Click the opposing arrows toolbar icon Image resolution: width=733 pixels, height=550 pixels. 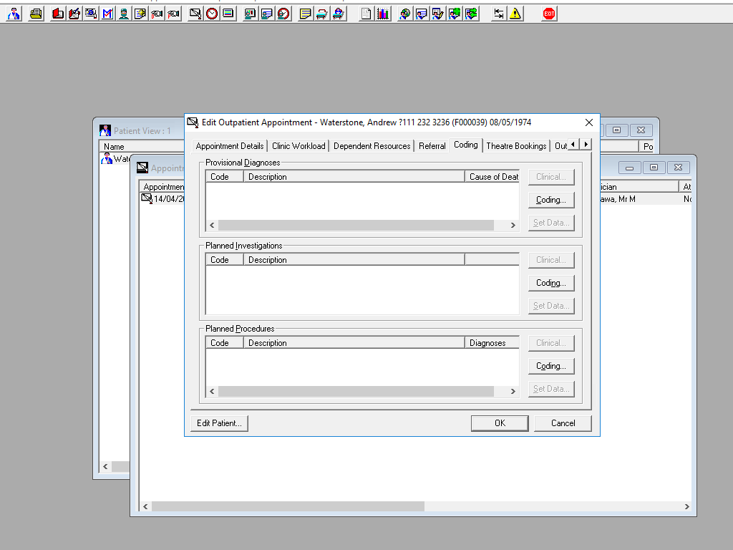click(499, 14)
